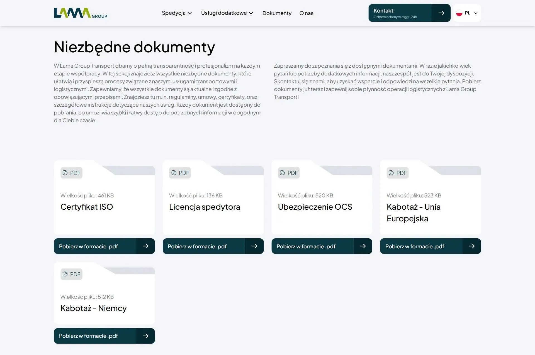Click the PDF badge on the Certyfikat ISO card
Image resolution: width=535 pixels, height=355 pixels.
point(71,173)
